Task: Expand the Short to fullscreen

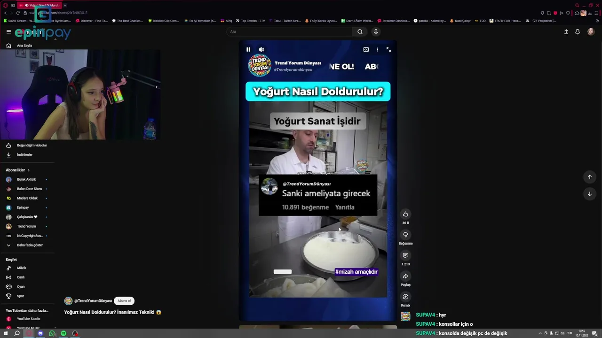Action: click(x=388, y=49)
